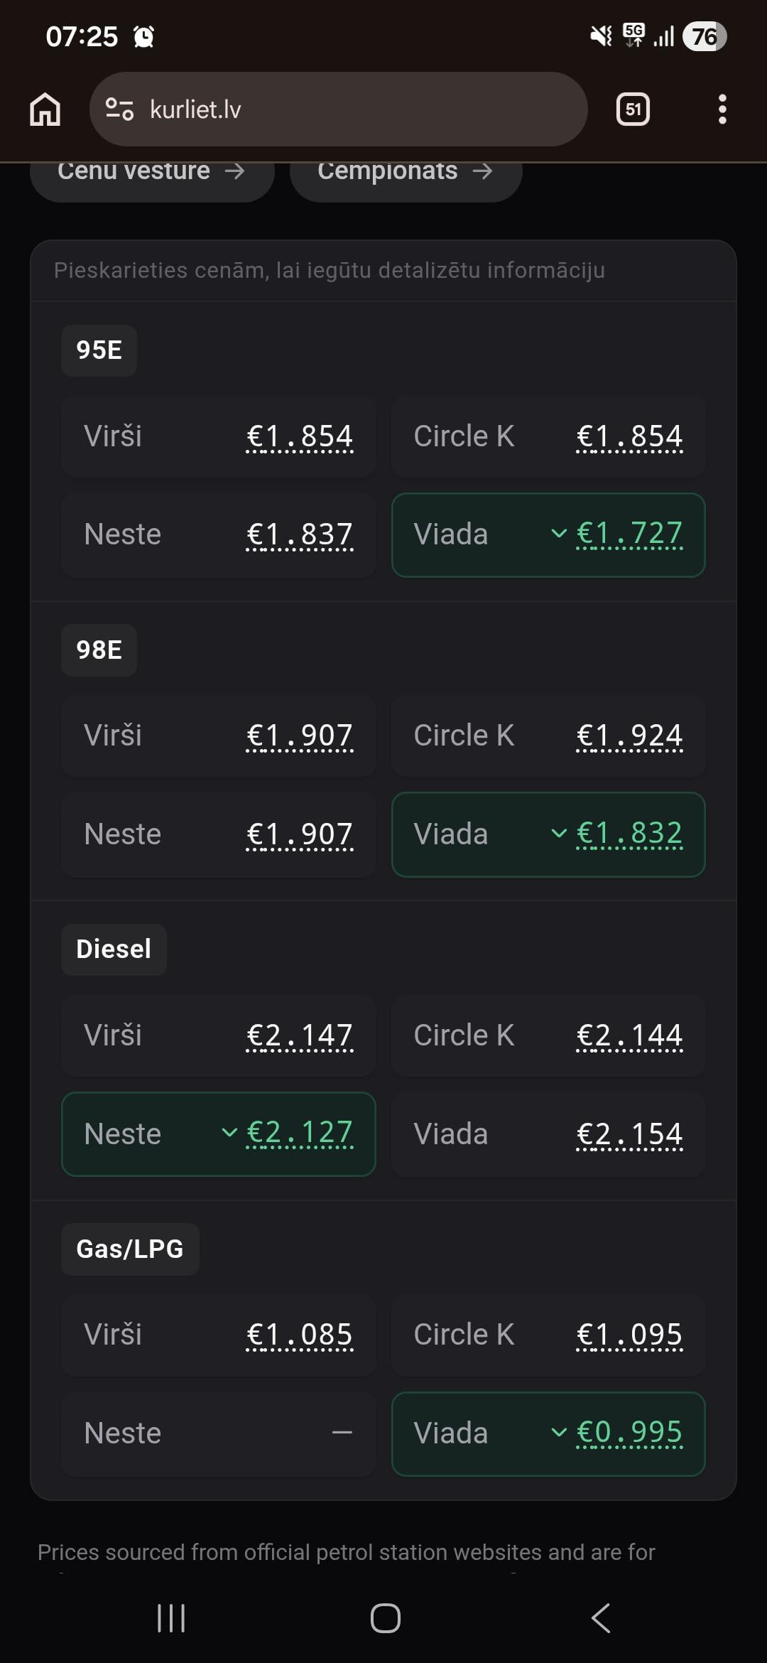Expand Viada 95E price €1.727
This screenshot has height=1663, width=767.
click(629, 534)
